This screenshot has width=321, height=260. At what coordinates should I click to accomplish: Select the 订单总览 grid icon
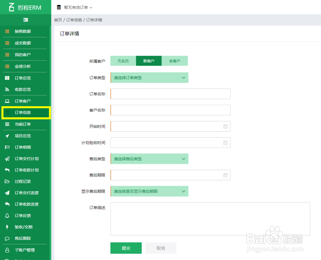point(7,78)
